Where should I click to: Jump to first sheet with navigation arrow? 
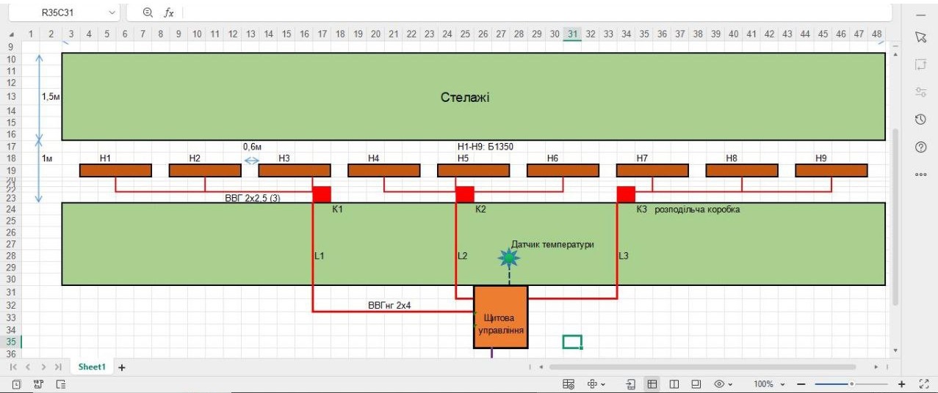(x=13, y=367)
